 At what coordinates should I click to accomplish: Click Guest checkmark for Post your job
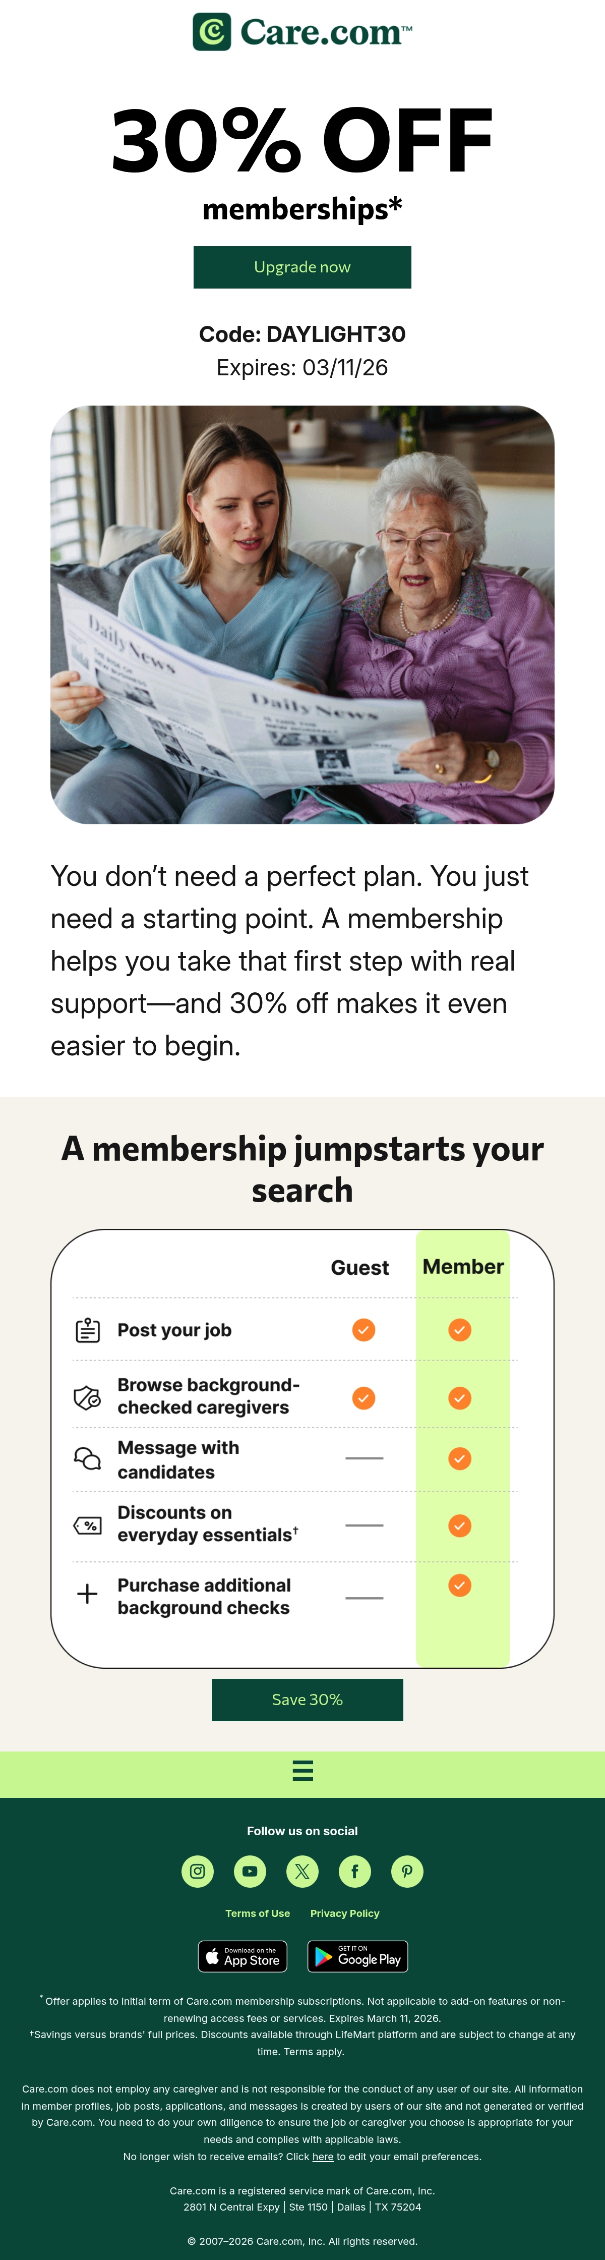[364, 1330]
